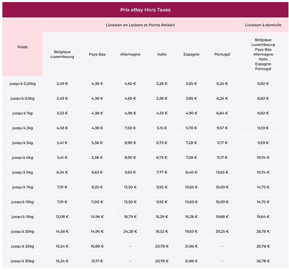This screenshot has height=271, width=289.
Task: Select the row label 'jusqu'à 5kg'
Action: click(x=22, y=172)
